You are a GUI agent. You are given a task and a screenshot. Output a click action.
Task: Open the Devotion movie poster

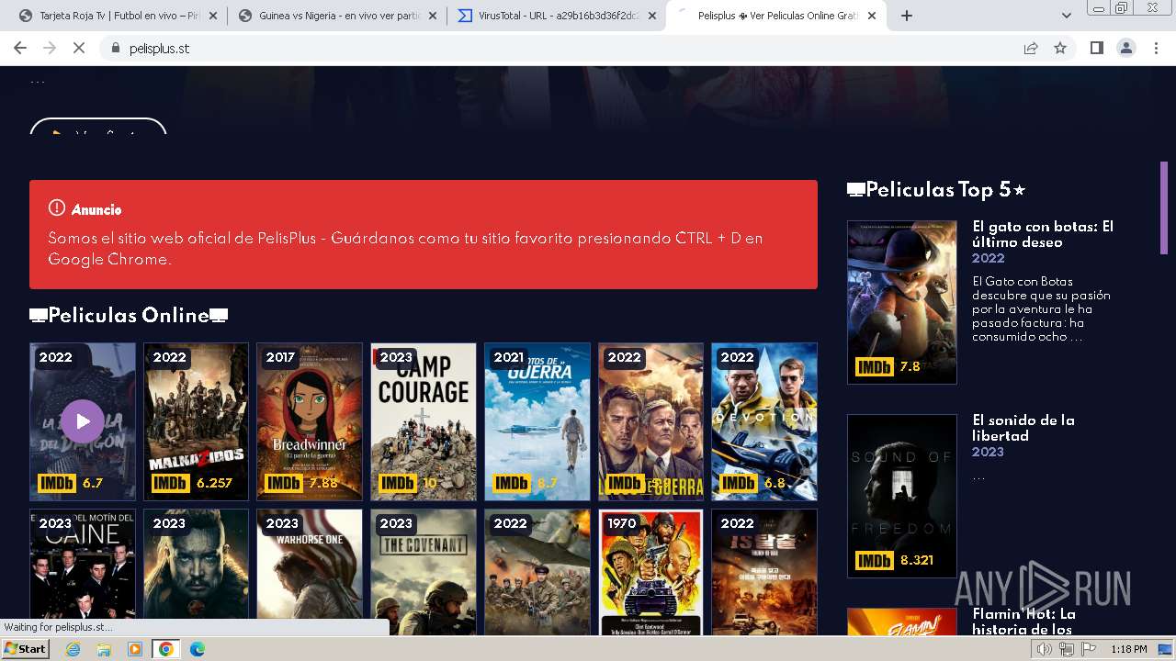764,421
